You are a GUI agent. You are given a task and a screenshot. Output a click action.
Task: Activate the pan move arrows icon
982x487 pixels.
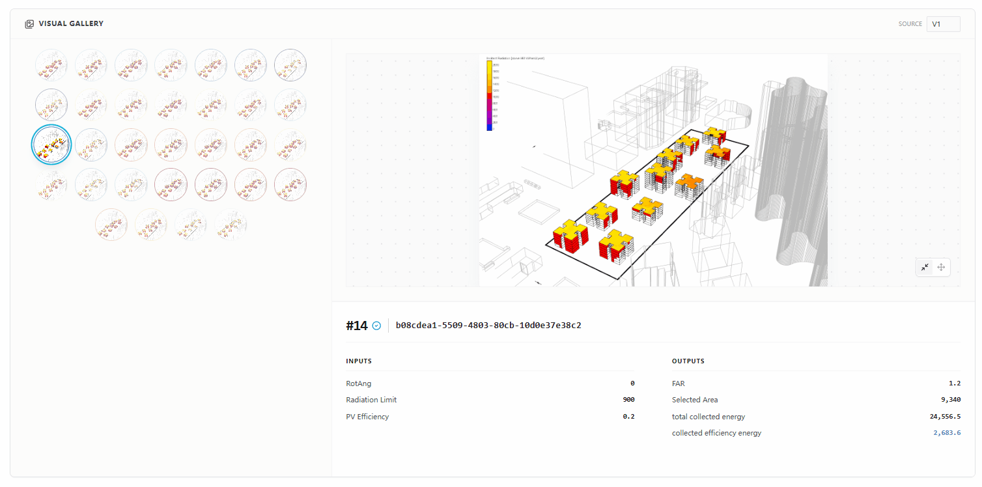pos(941,267)
